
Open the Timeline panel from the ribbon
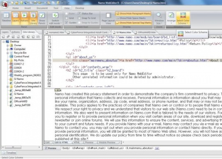point(6,18)
